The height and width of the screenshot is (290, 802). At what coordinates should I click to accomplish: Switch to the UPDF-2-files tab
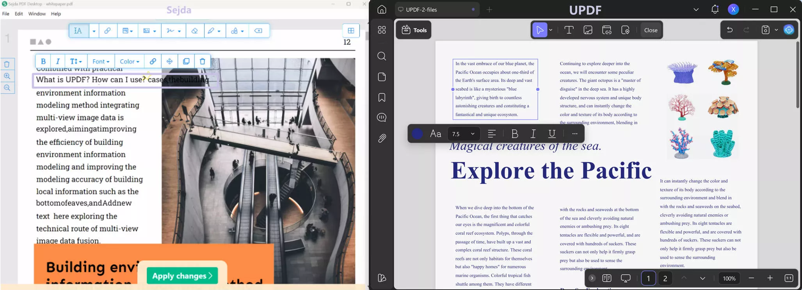coord(437,9)
